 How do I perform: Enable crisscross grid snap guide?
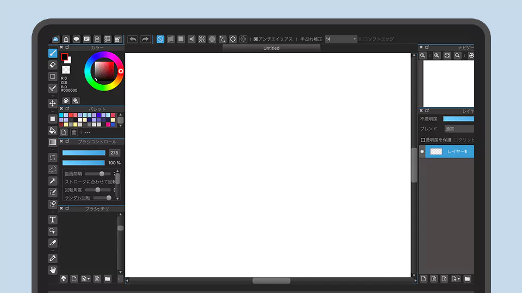point(181,39)
